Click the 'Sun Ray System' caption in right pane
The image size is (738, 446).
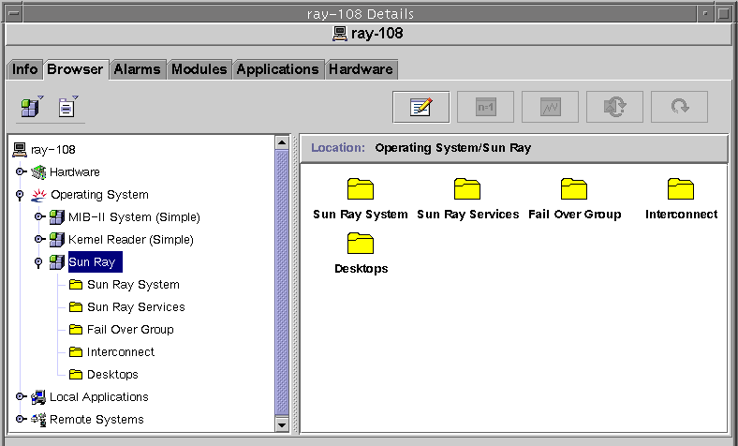coord(361,215)
